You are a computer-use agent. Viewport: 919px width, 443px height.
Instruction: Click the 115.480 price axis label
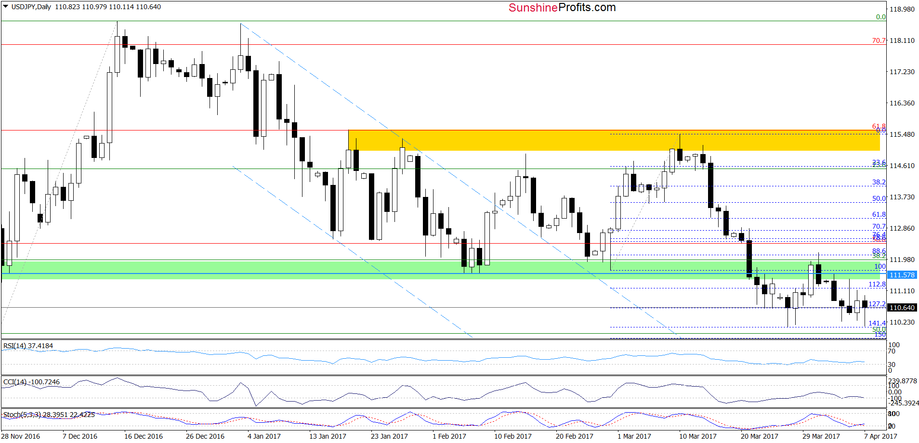(x=902, y=134)
